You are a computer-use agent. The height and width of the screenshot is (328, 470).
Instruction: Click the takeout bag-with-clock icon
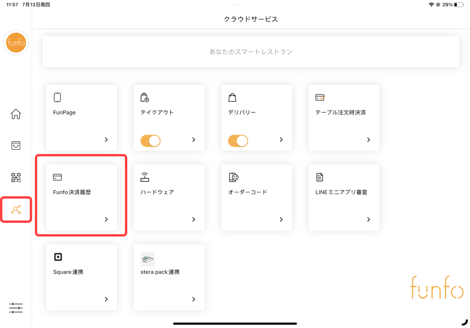click(x=145, y=97)
